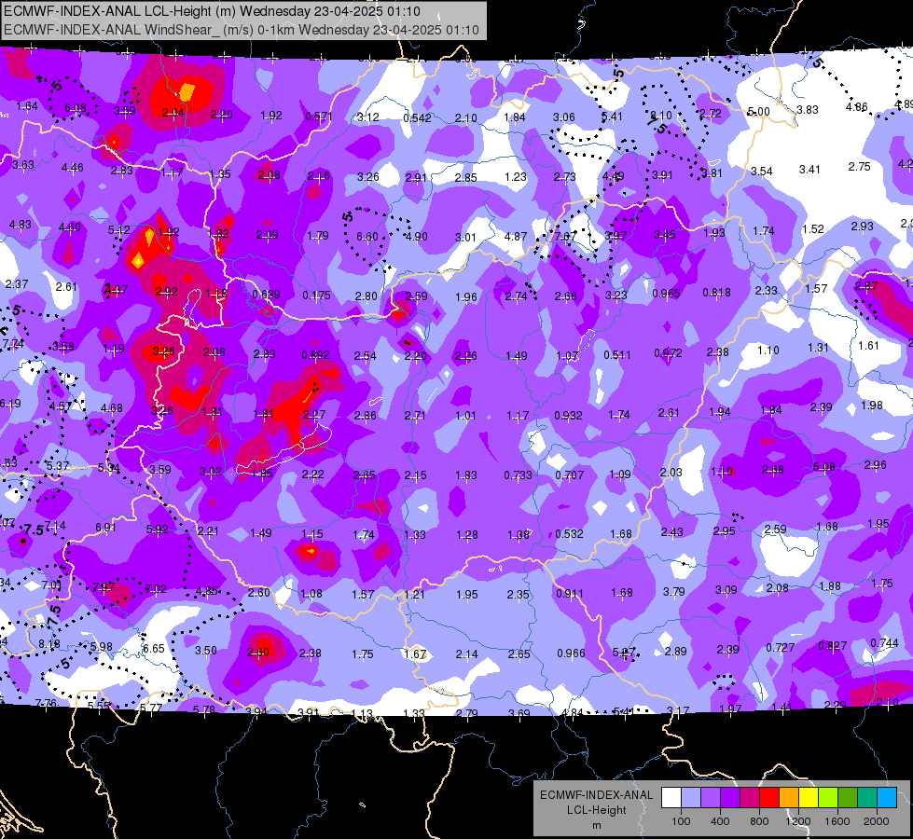Click the wind shear value '0.707'
The height and width of the screenshot is (839, 913).
(x=570, y=475)
